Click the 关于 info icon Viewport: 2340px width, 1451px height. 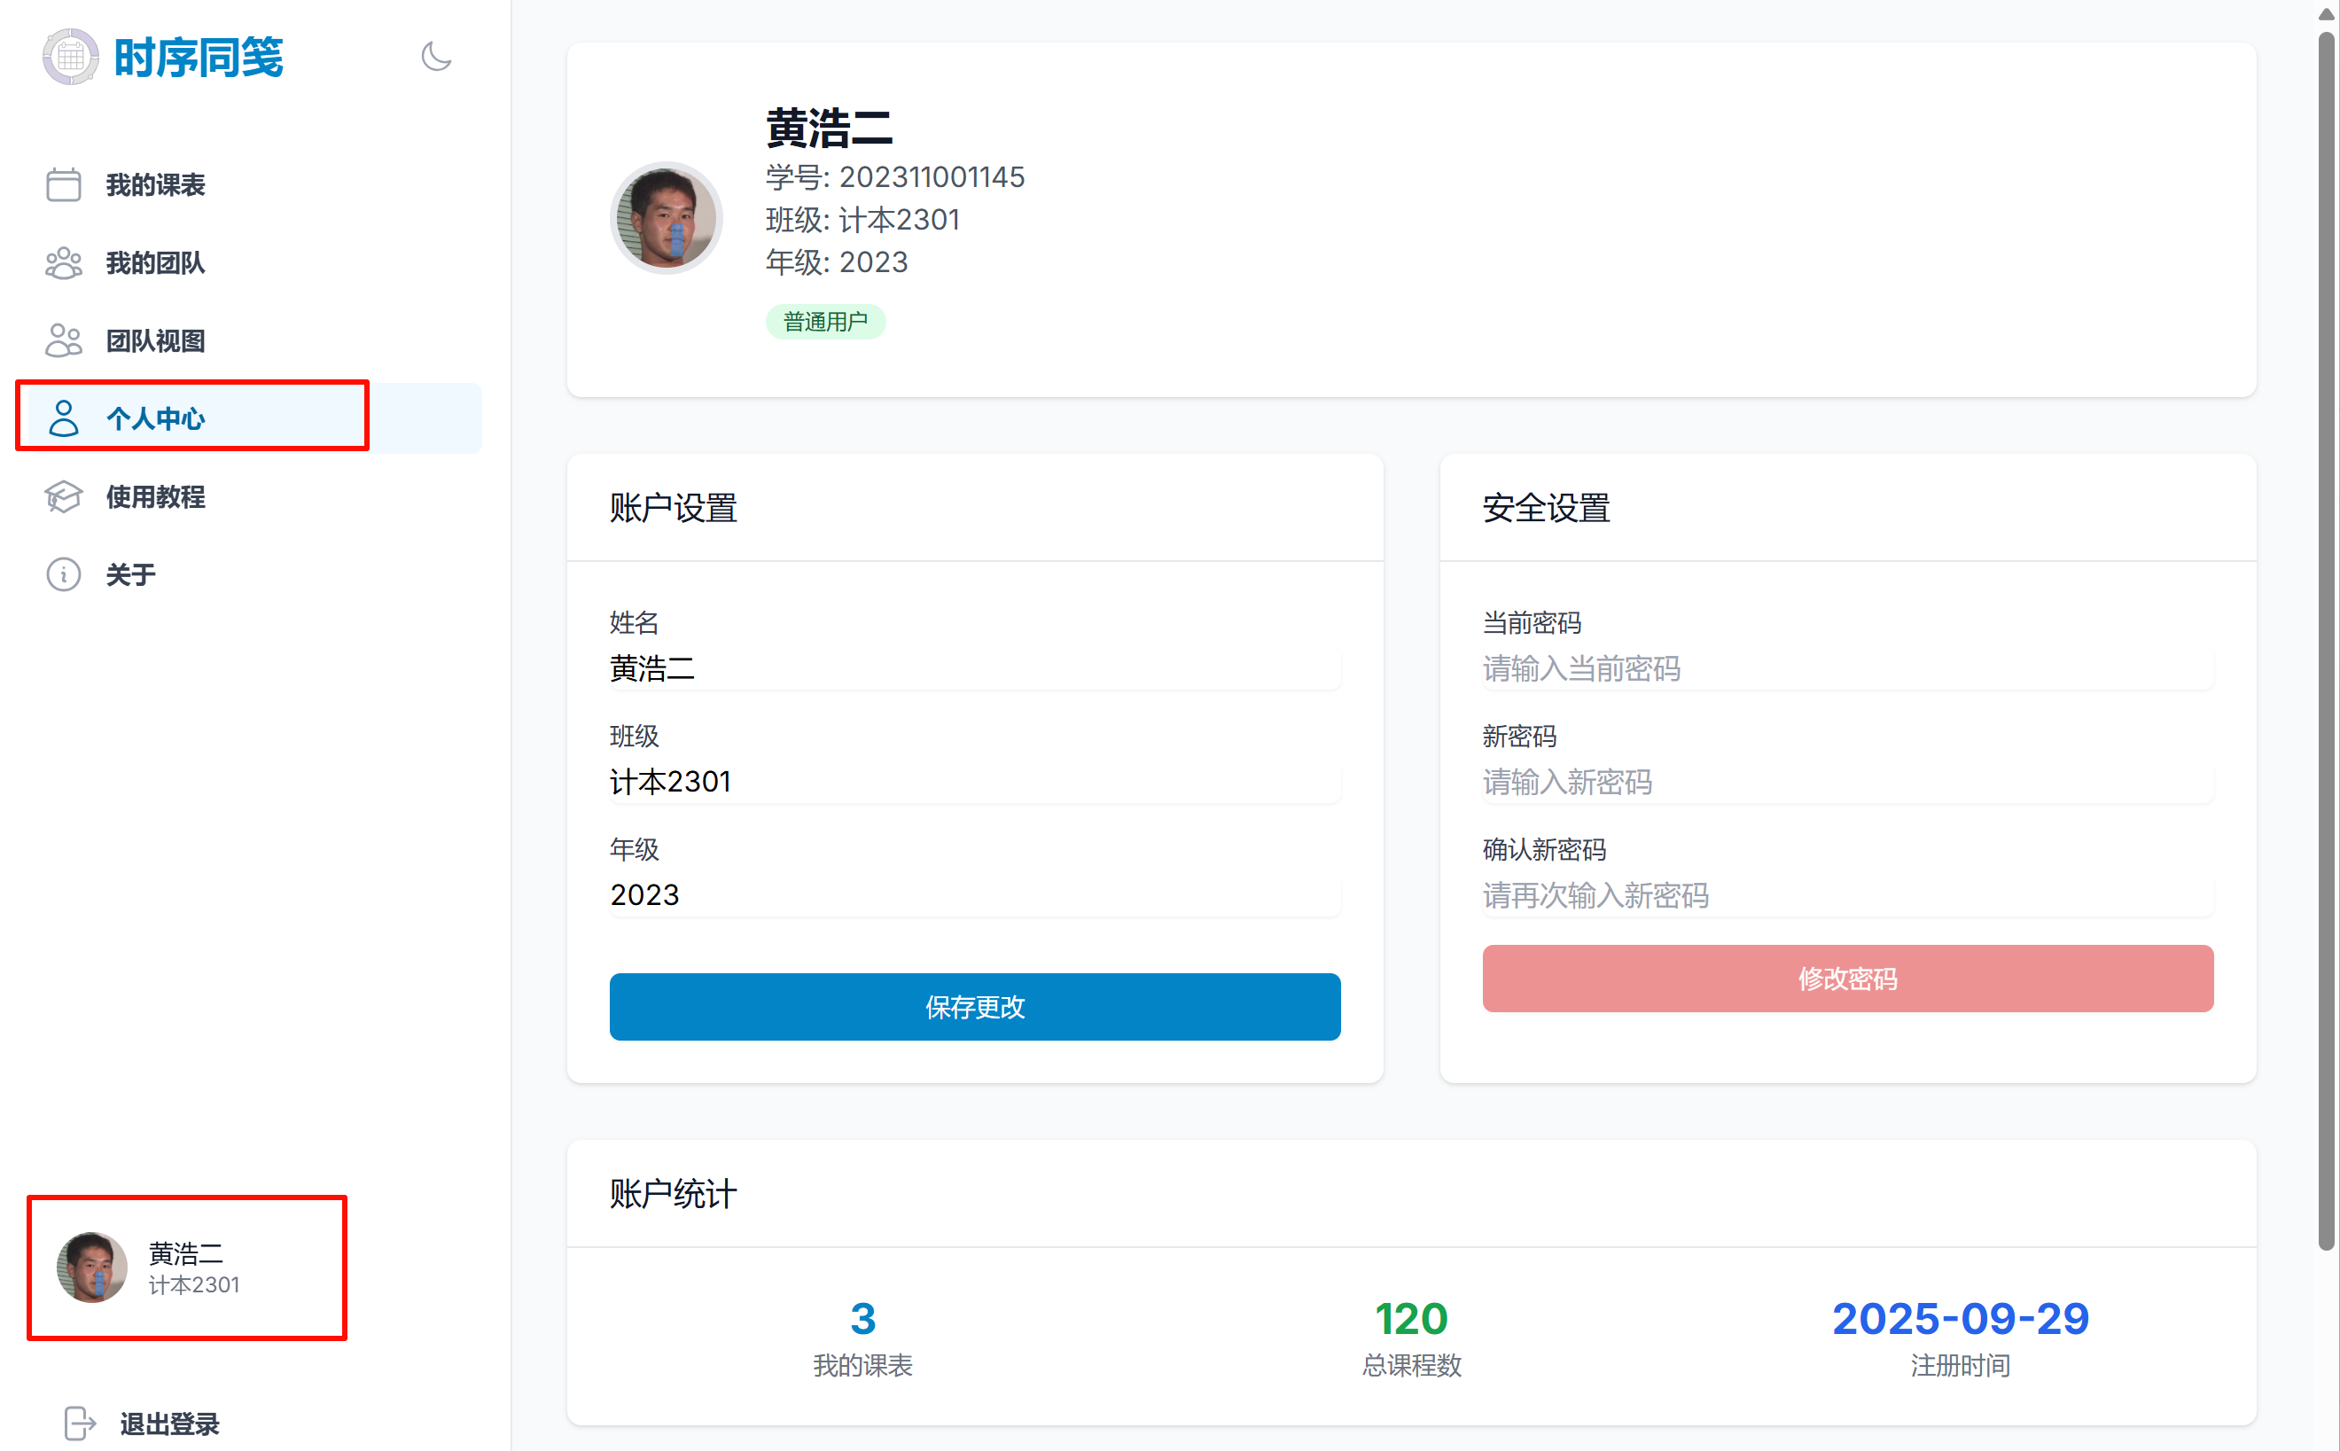pos(63,575)
